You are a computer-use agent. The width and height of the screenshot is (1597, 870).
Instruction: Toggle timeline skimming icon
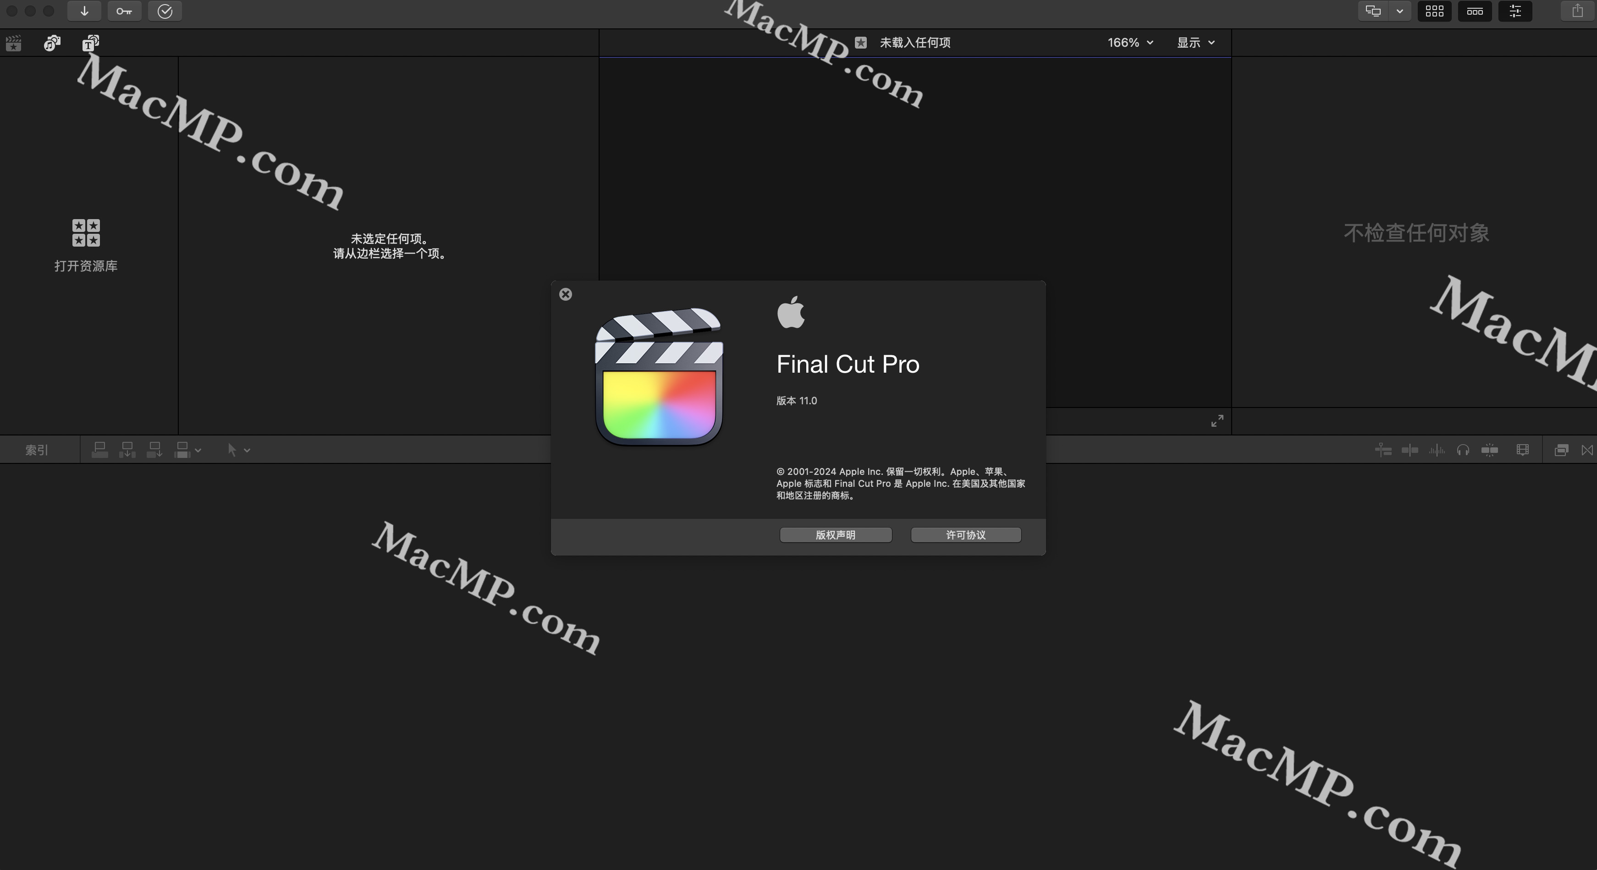point(1410,450)
